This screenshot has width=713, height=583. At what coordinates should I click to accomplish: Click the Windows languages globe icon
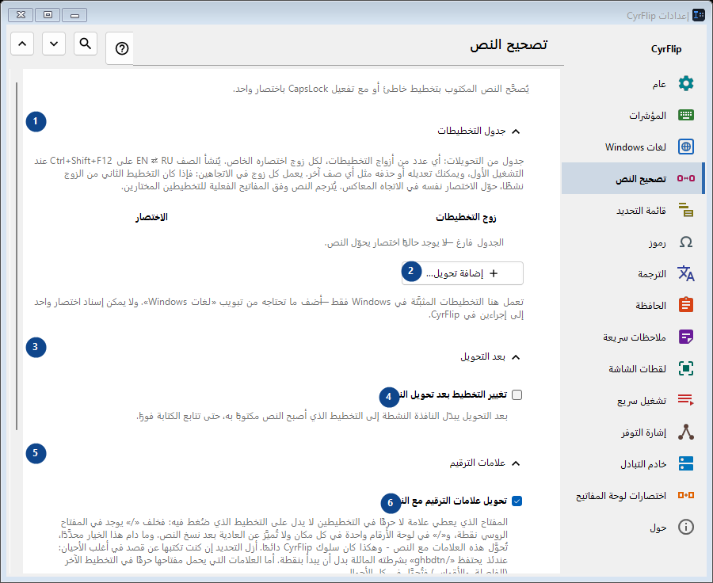686,147
